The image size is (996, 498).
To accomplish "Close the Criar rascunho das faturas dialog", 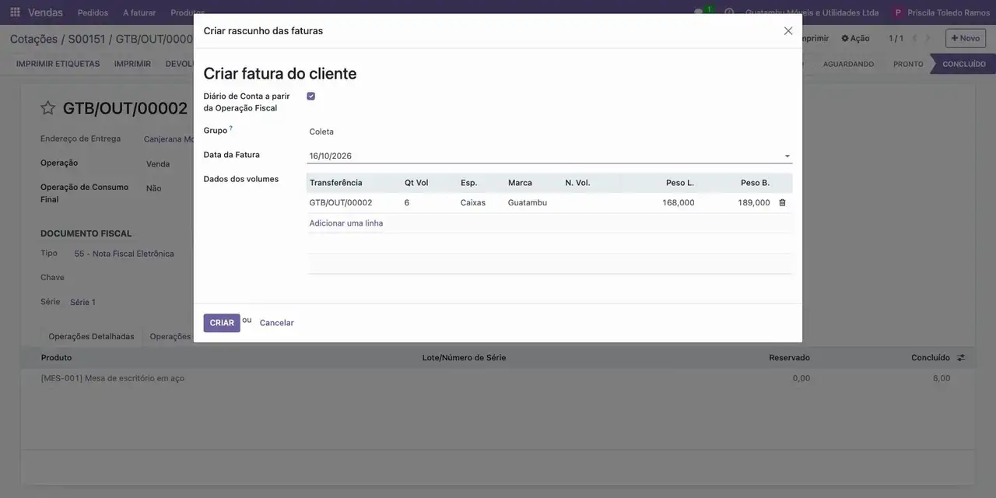I will [x=788, y=31].
